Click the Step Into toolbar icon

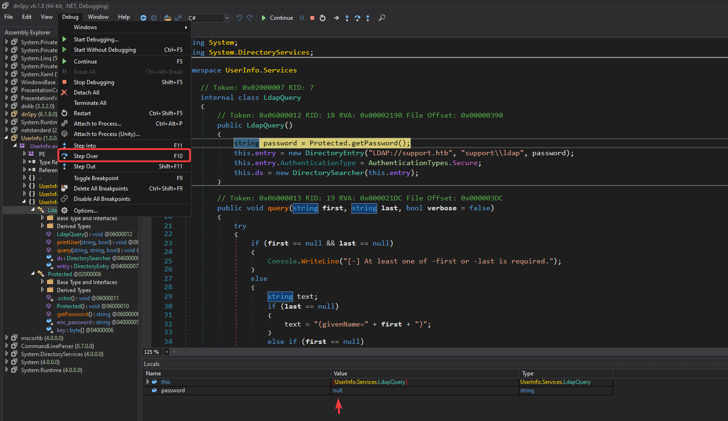347,18
